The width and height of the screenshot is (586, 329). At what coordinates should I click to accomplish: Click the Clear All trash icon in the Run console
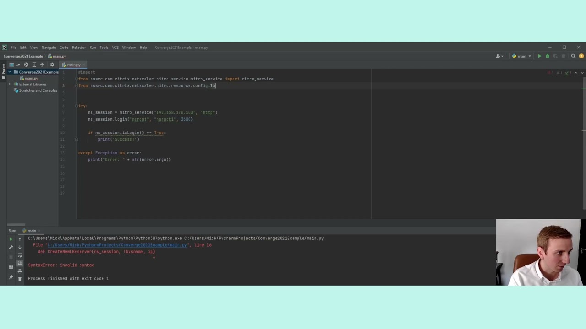pos(20,279)
